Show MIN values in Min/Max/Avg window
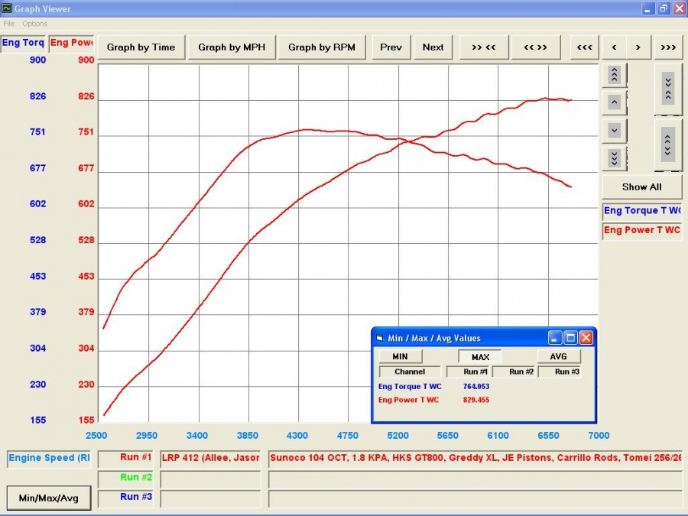Screen dimensions: 688x516 tap(400, 357)
